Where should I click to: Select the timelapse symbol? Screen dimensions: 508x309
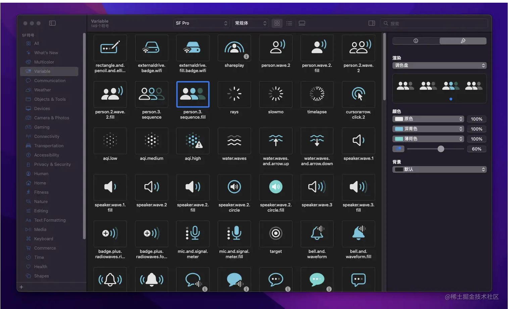click(x=317, y=94)
